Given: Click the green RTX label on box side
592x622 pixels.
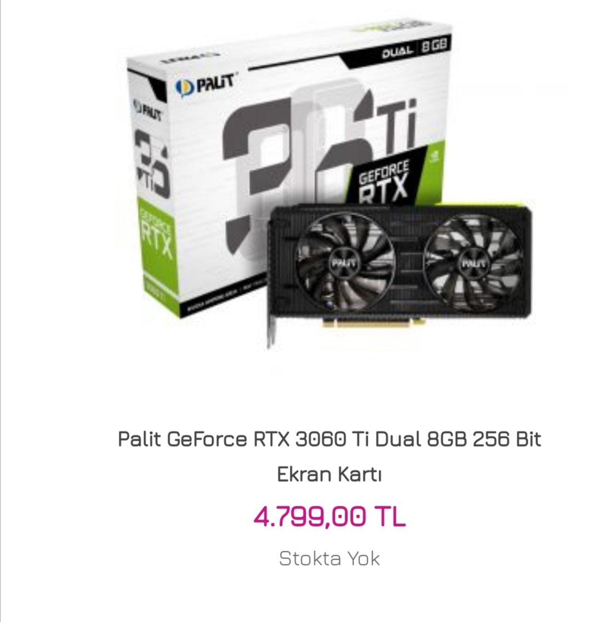Looking at the screenshot, I should click(x=156, y=238).
